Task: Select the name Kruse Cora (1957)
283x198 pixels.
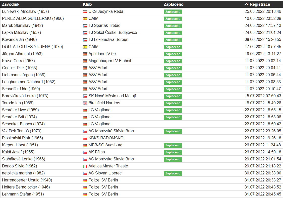Action: [18, 61]
